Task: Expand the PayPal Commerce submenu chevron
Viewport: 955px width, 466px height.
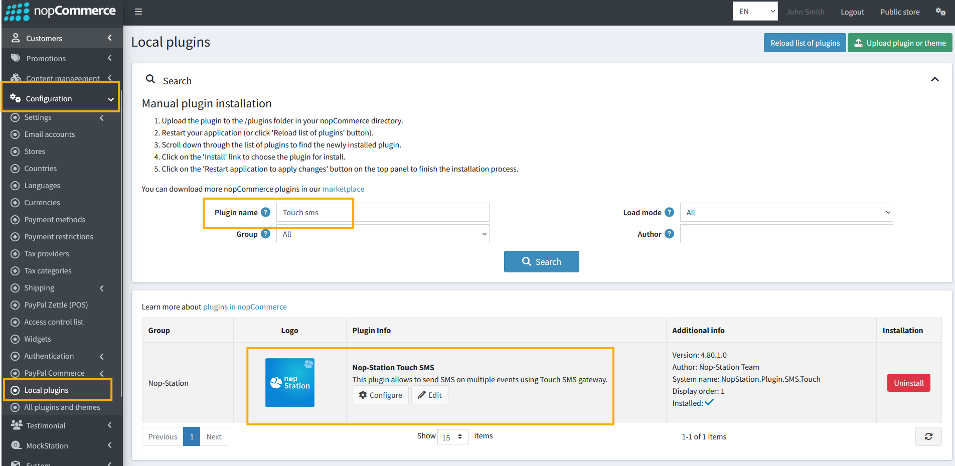Action: click(102, 373)
